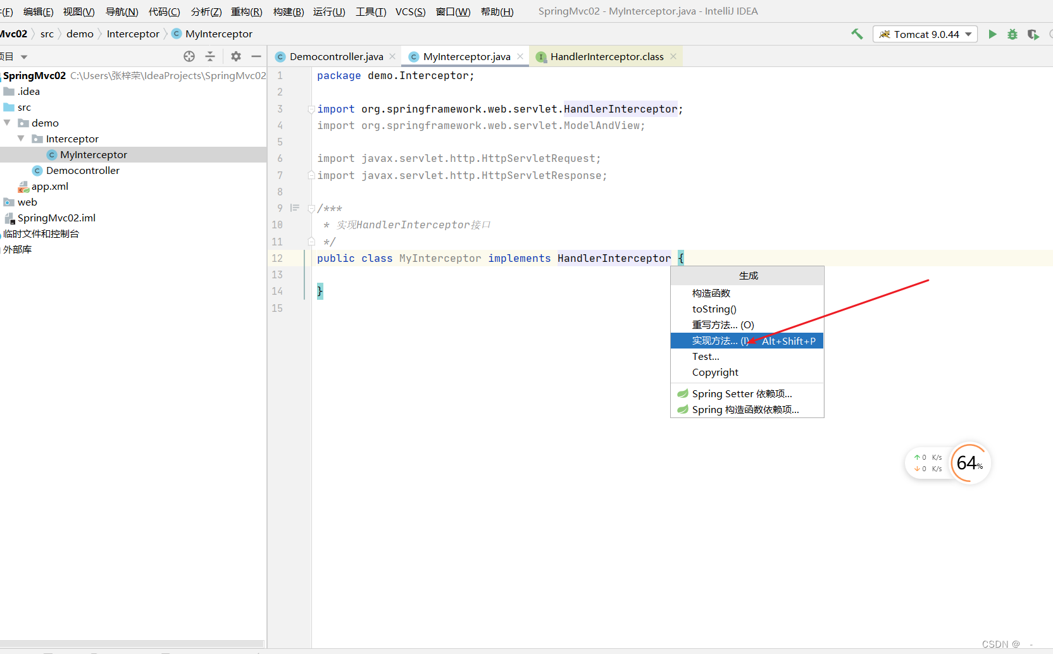This screenshot has height=654, width=1053.
Task: Choose 构造函数 in the Generate popup
Action: [x=747, y=293]
